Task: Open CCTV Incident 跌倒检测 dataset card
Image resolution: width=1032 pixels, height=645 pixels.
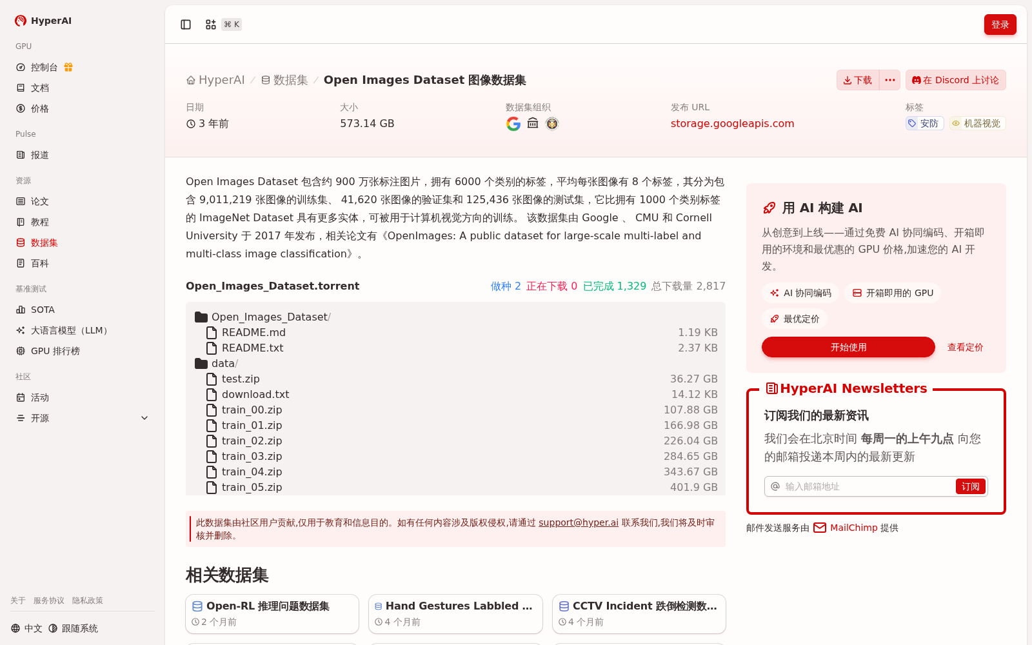Action: point(639,614)
